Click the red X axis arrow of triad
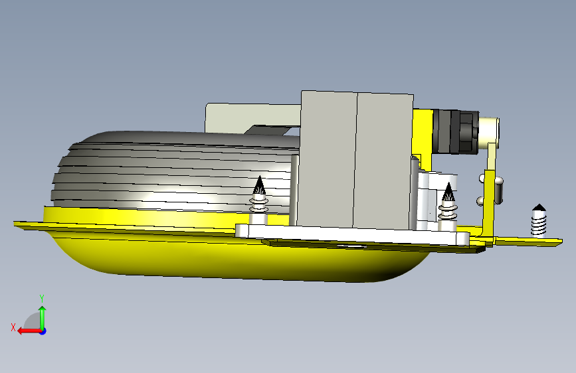Viewport: 576px width, 373px height. pyautogui.click(x=29, y=331)
